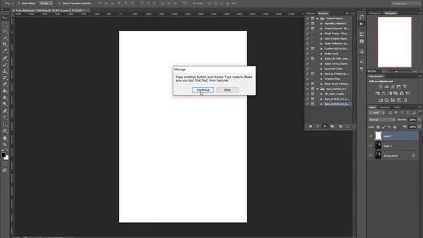The image size is (423, 238).
Task: Select the Eyedropper tool
Action: (5, 51)
